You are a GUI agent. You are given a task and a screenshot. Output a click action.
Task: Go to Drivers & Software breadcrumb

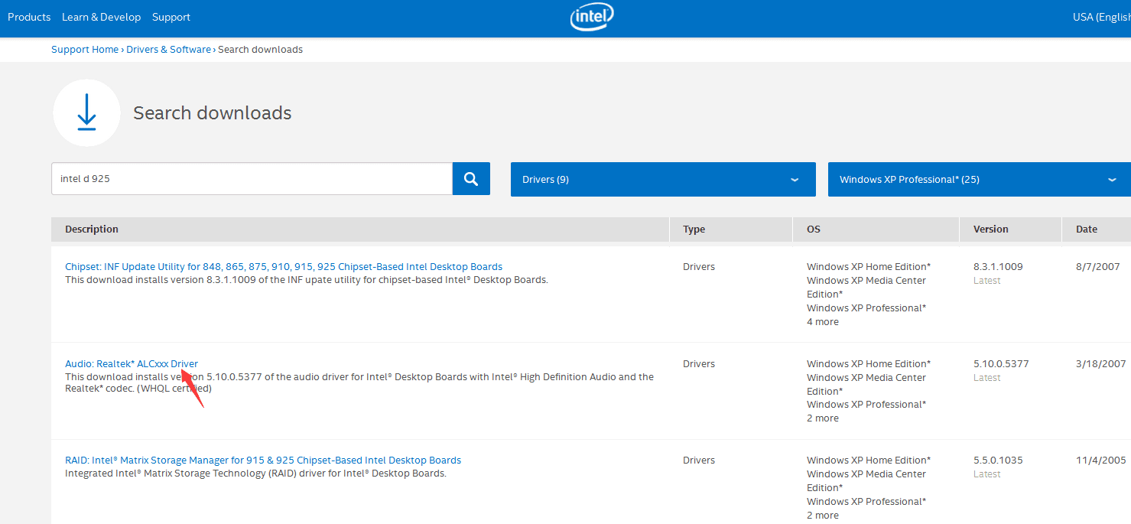169,49
